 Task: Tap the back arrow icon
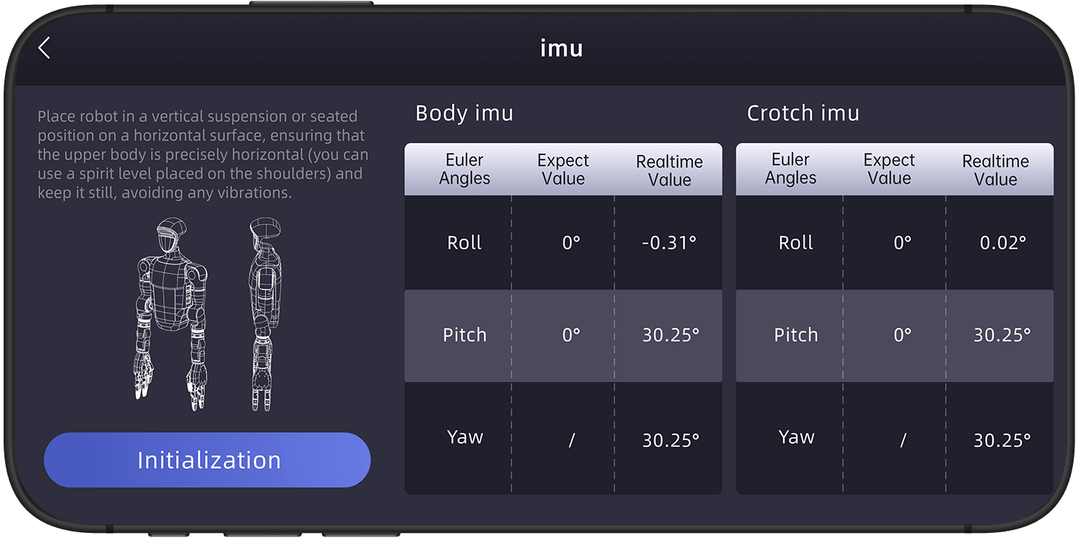[x=45, y=48]
